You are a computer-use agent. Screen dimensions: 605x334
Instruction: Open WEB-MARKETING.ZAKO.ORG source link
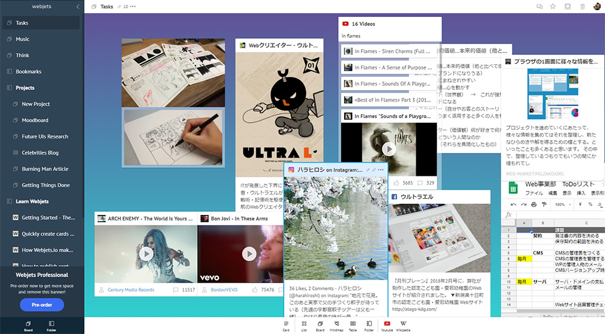535,174
